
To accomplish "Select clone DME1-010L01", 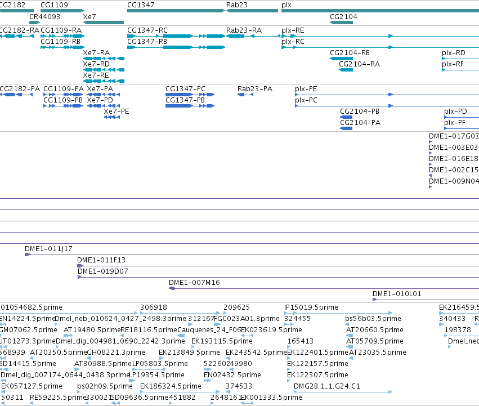I will [426, 300].
